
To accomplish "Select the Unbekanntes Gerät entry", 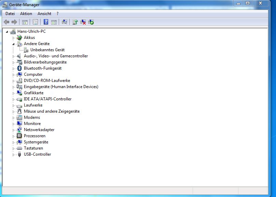I will [47, 50].
